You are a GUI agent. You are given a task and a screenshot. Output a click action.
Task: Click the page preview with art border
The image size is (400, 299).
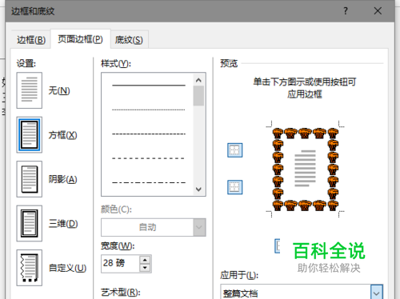(306, 169)
